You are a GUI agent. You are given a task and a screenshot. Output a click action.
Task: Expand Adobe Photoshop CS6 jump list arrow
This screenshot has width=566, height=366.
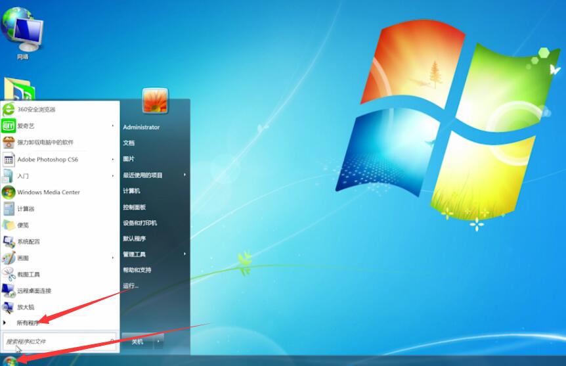(113, 159)
